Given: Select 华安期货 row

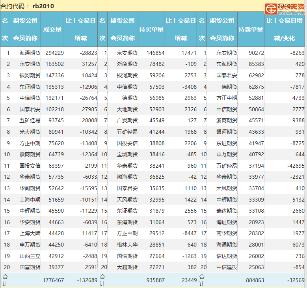Looking at the screenshot, I should [30, 223].
